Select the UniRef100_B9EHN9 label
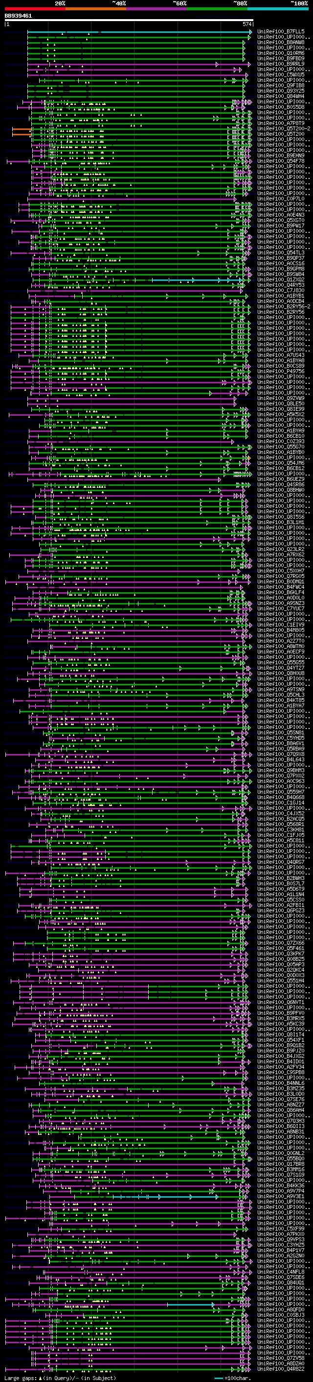313x1382 pixels. (x=281, y=155)
